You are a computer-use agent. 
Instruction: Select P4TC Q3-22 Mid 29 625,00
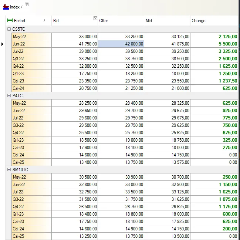(x=167, y=125)
